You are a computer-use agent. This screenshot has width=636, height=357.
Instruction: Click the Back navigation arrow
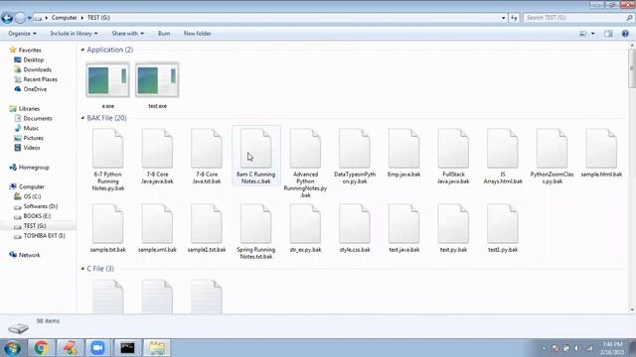(7, 18)
